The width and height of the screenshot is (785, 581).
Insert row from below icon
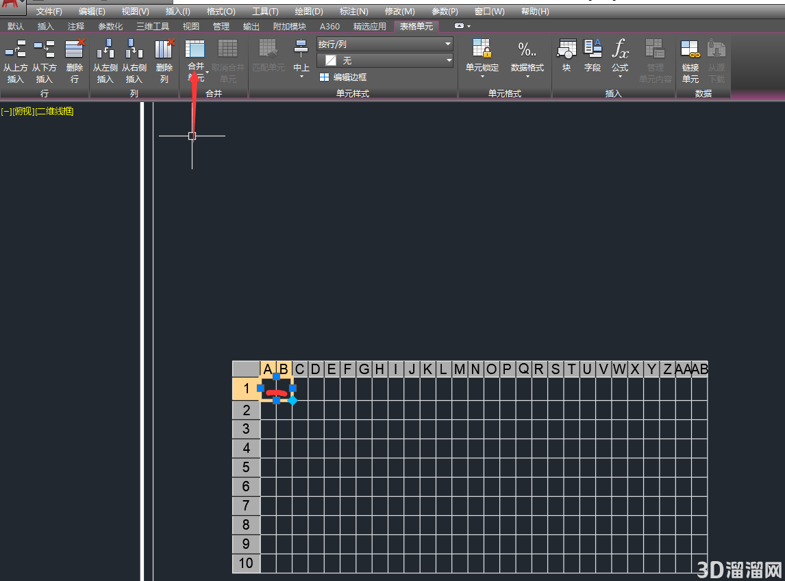44,49
